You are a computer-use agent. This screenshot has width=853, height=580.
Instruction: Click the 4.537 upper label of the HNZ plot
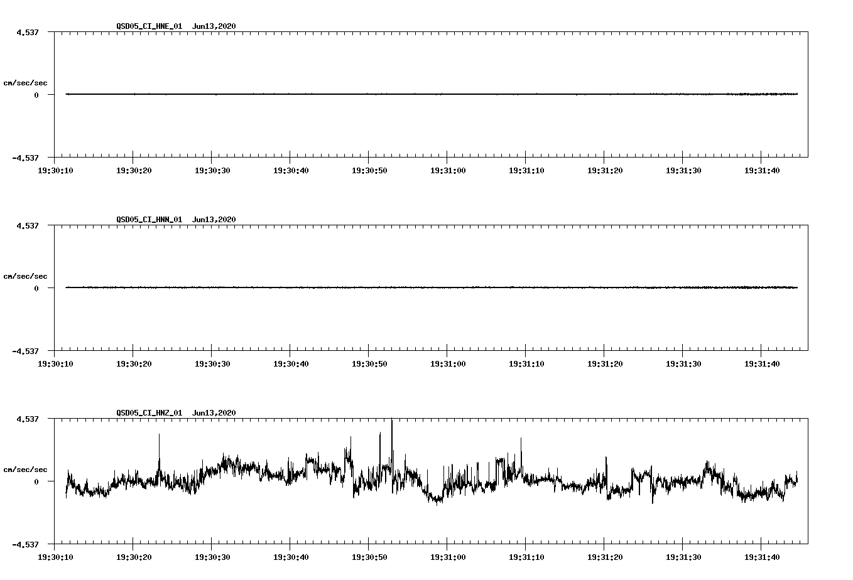point(28,419)
